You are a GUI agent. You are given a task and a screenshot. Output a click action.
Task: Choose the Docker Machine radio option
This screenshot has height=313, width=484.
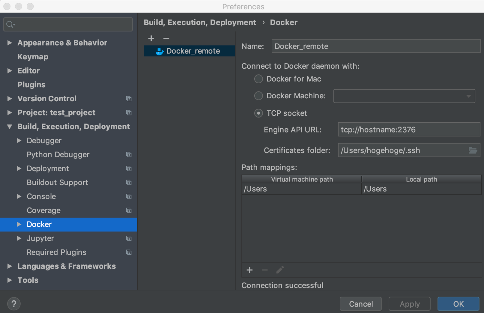tap(258, 96)
